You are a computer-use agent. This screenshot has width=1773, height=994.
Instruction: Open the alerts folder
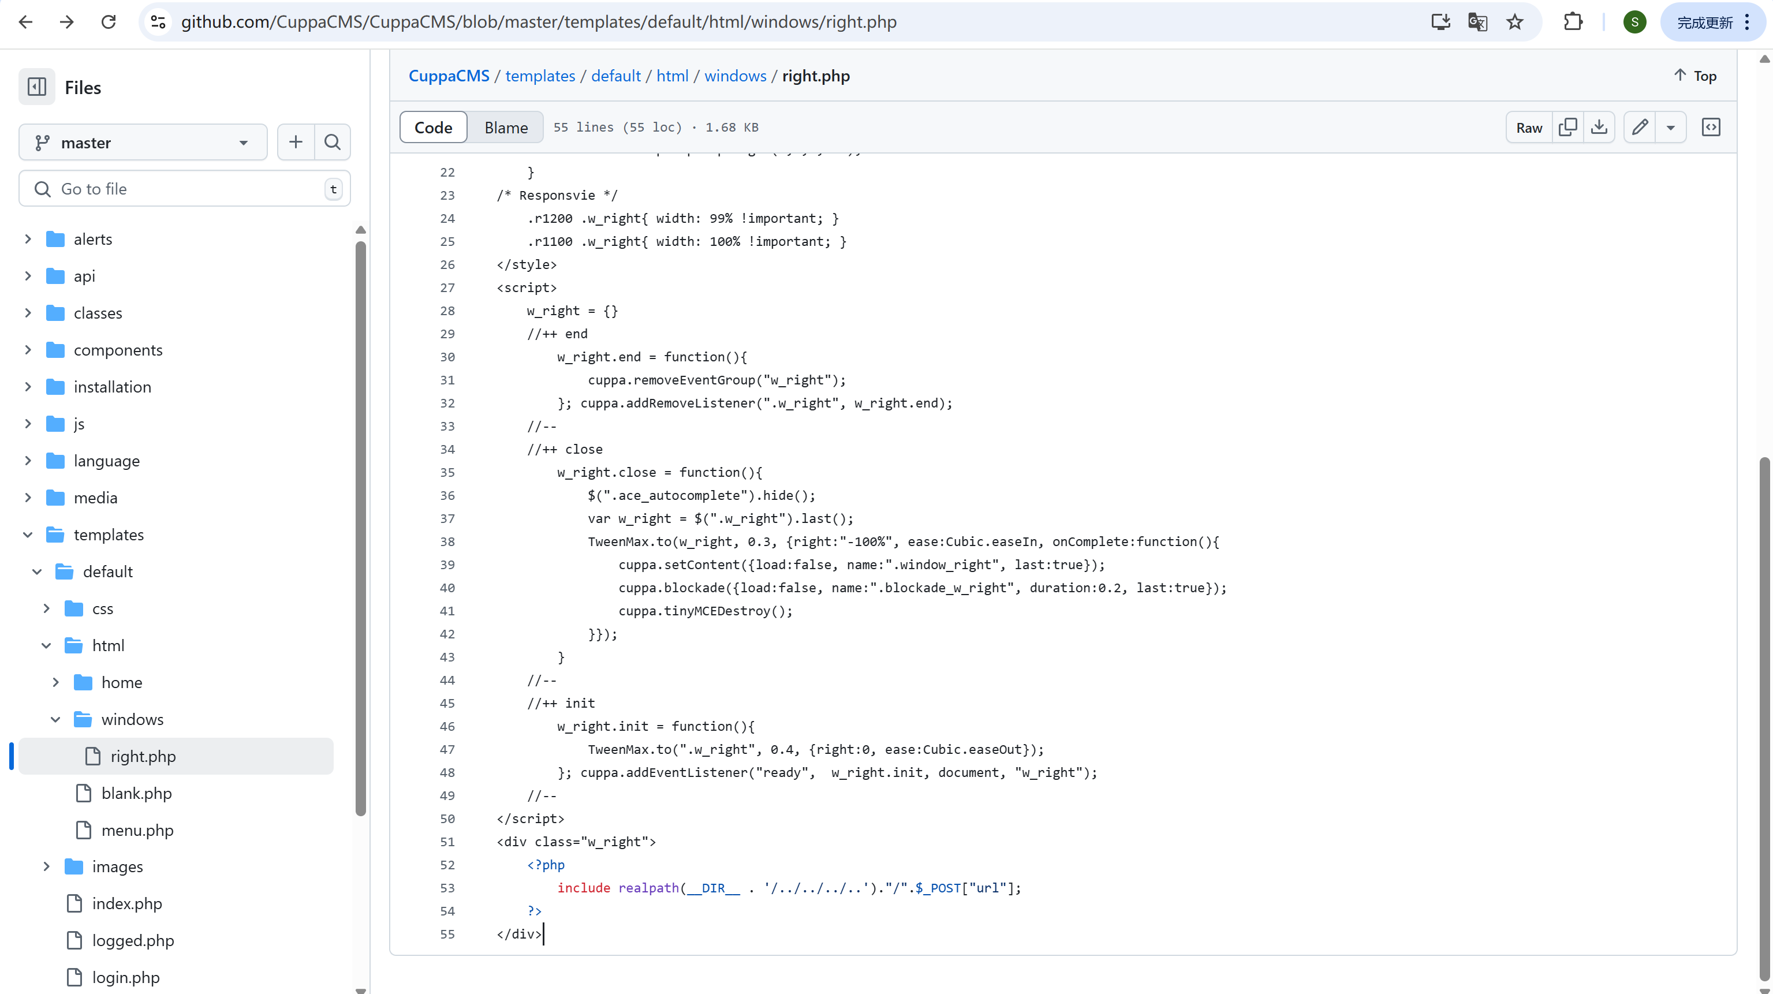(93, 239)
